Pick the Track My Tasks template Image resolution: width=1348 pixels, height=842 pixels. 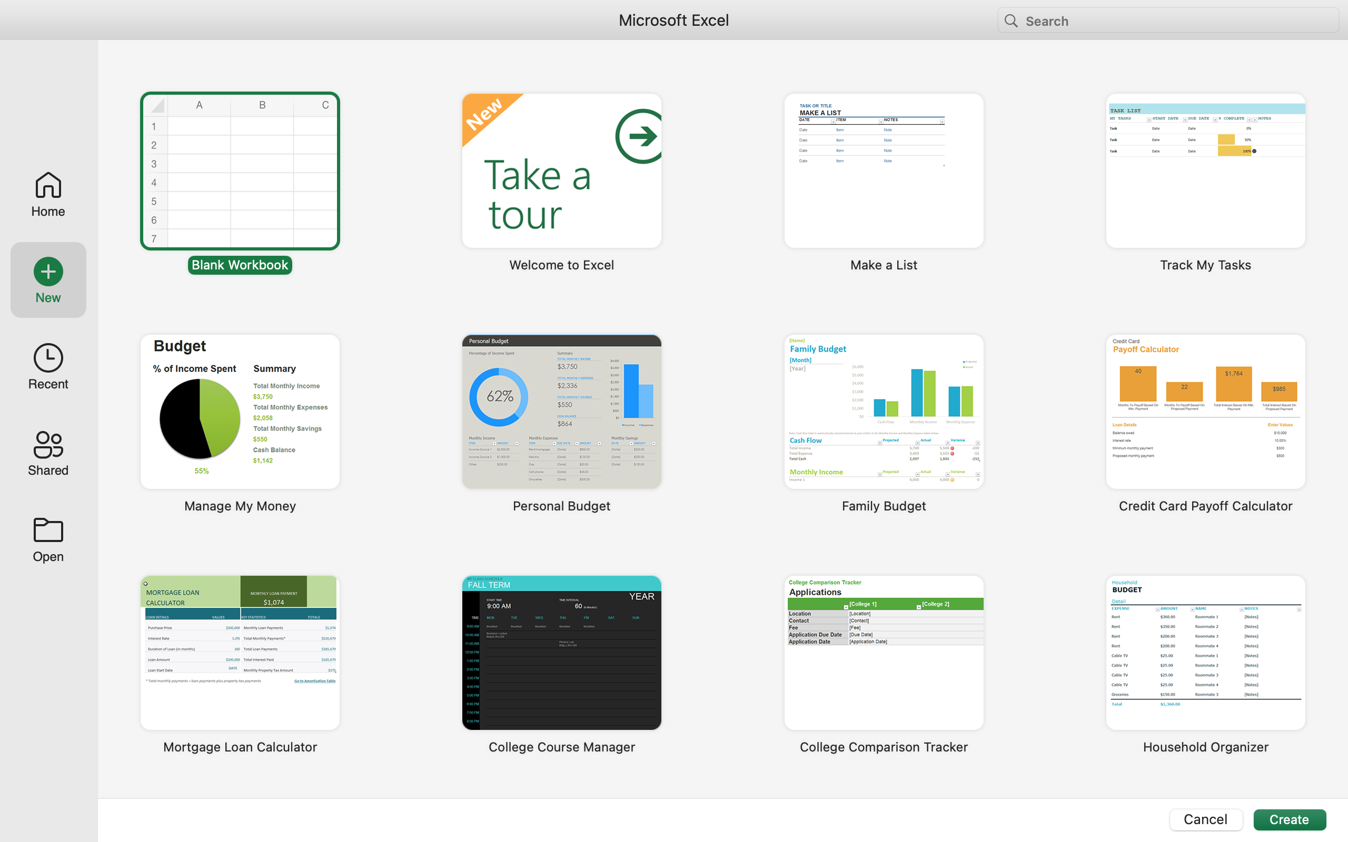tap(1205, 171)
